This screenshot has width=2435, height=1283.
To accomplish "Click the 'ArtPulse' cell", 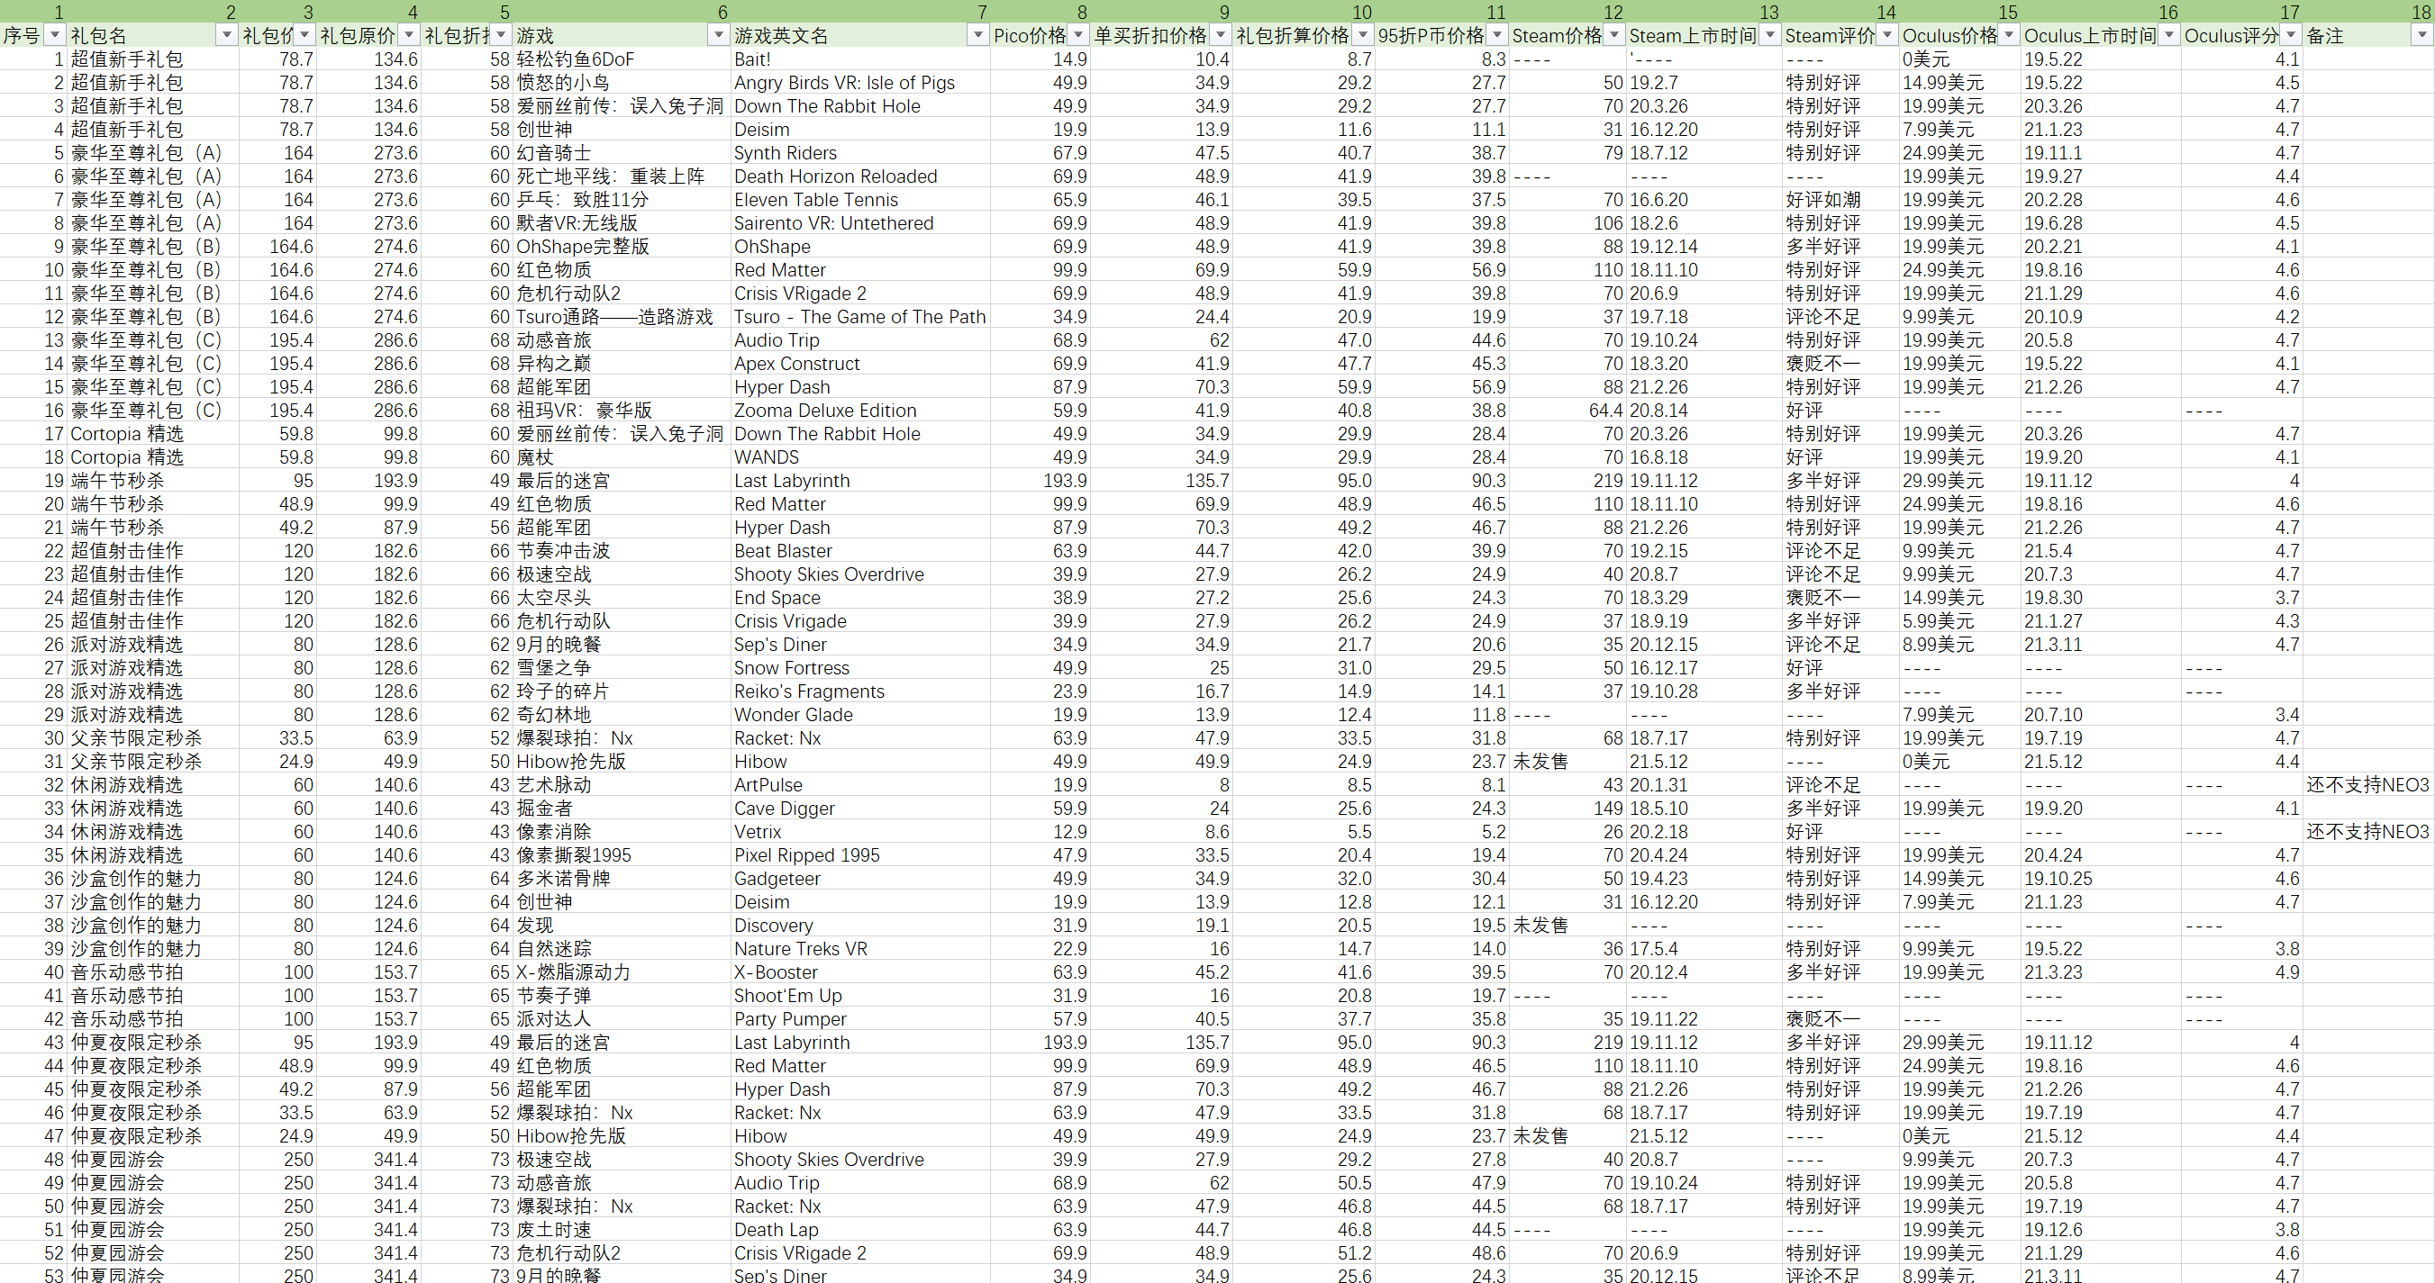I will point(860,784).
